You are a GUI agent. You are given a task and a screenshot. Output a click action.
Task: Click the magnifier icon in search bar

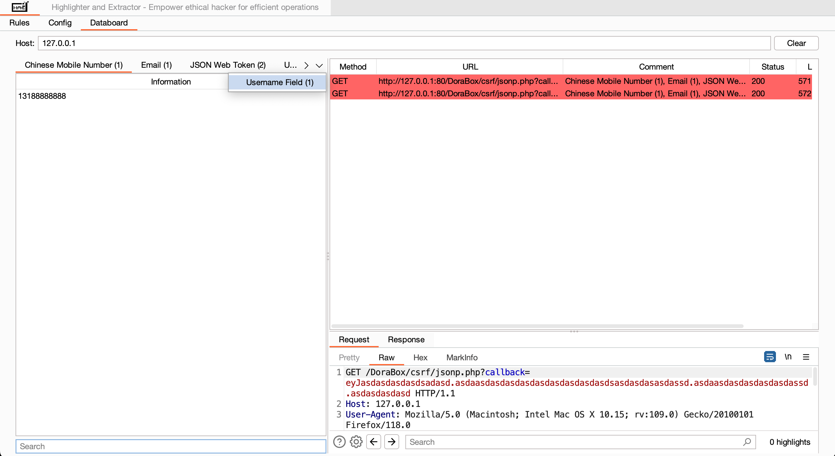(747, 442)
